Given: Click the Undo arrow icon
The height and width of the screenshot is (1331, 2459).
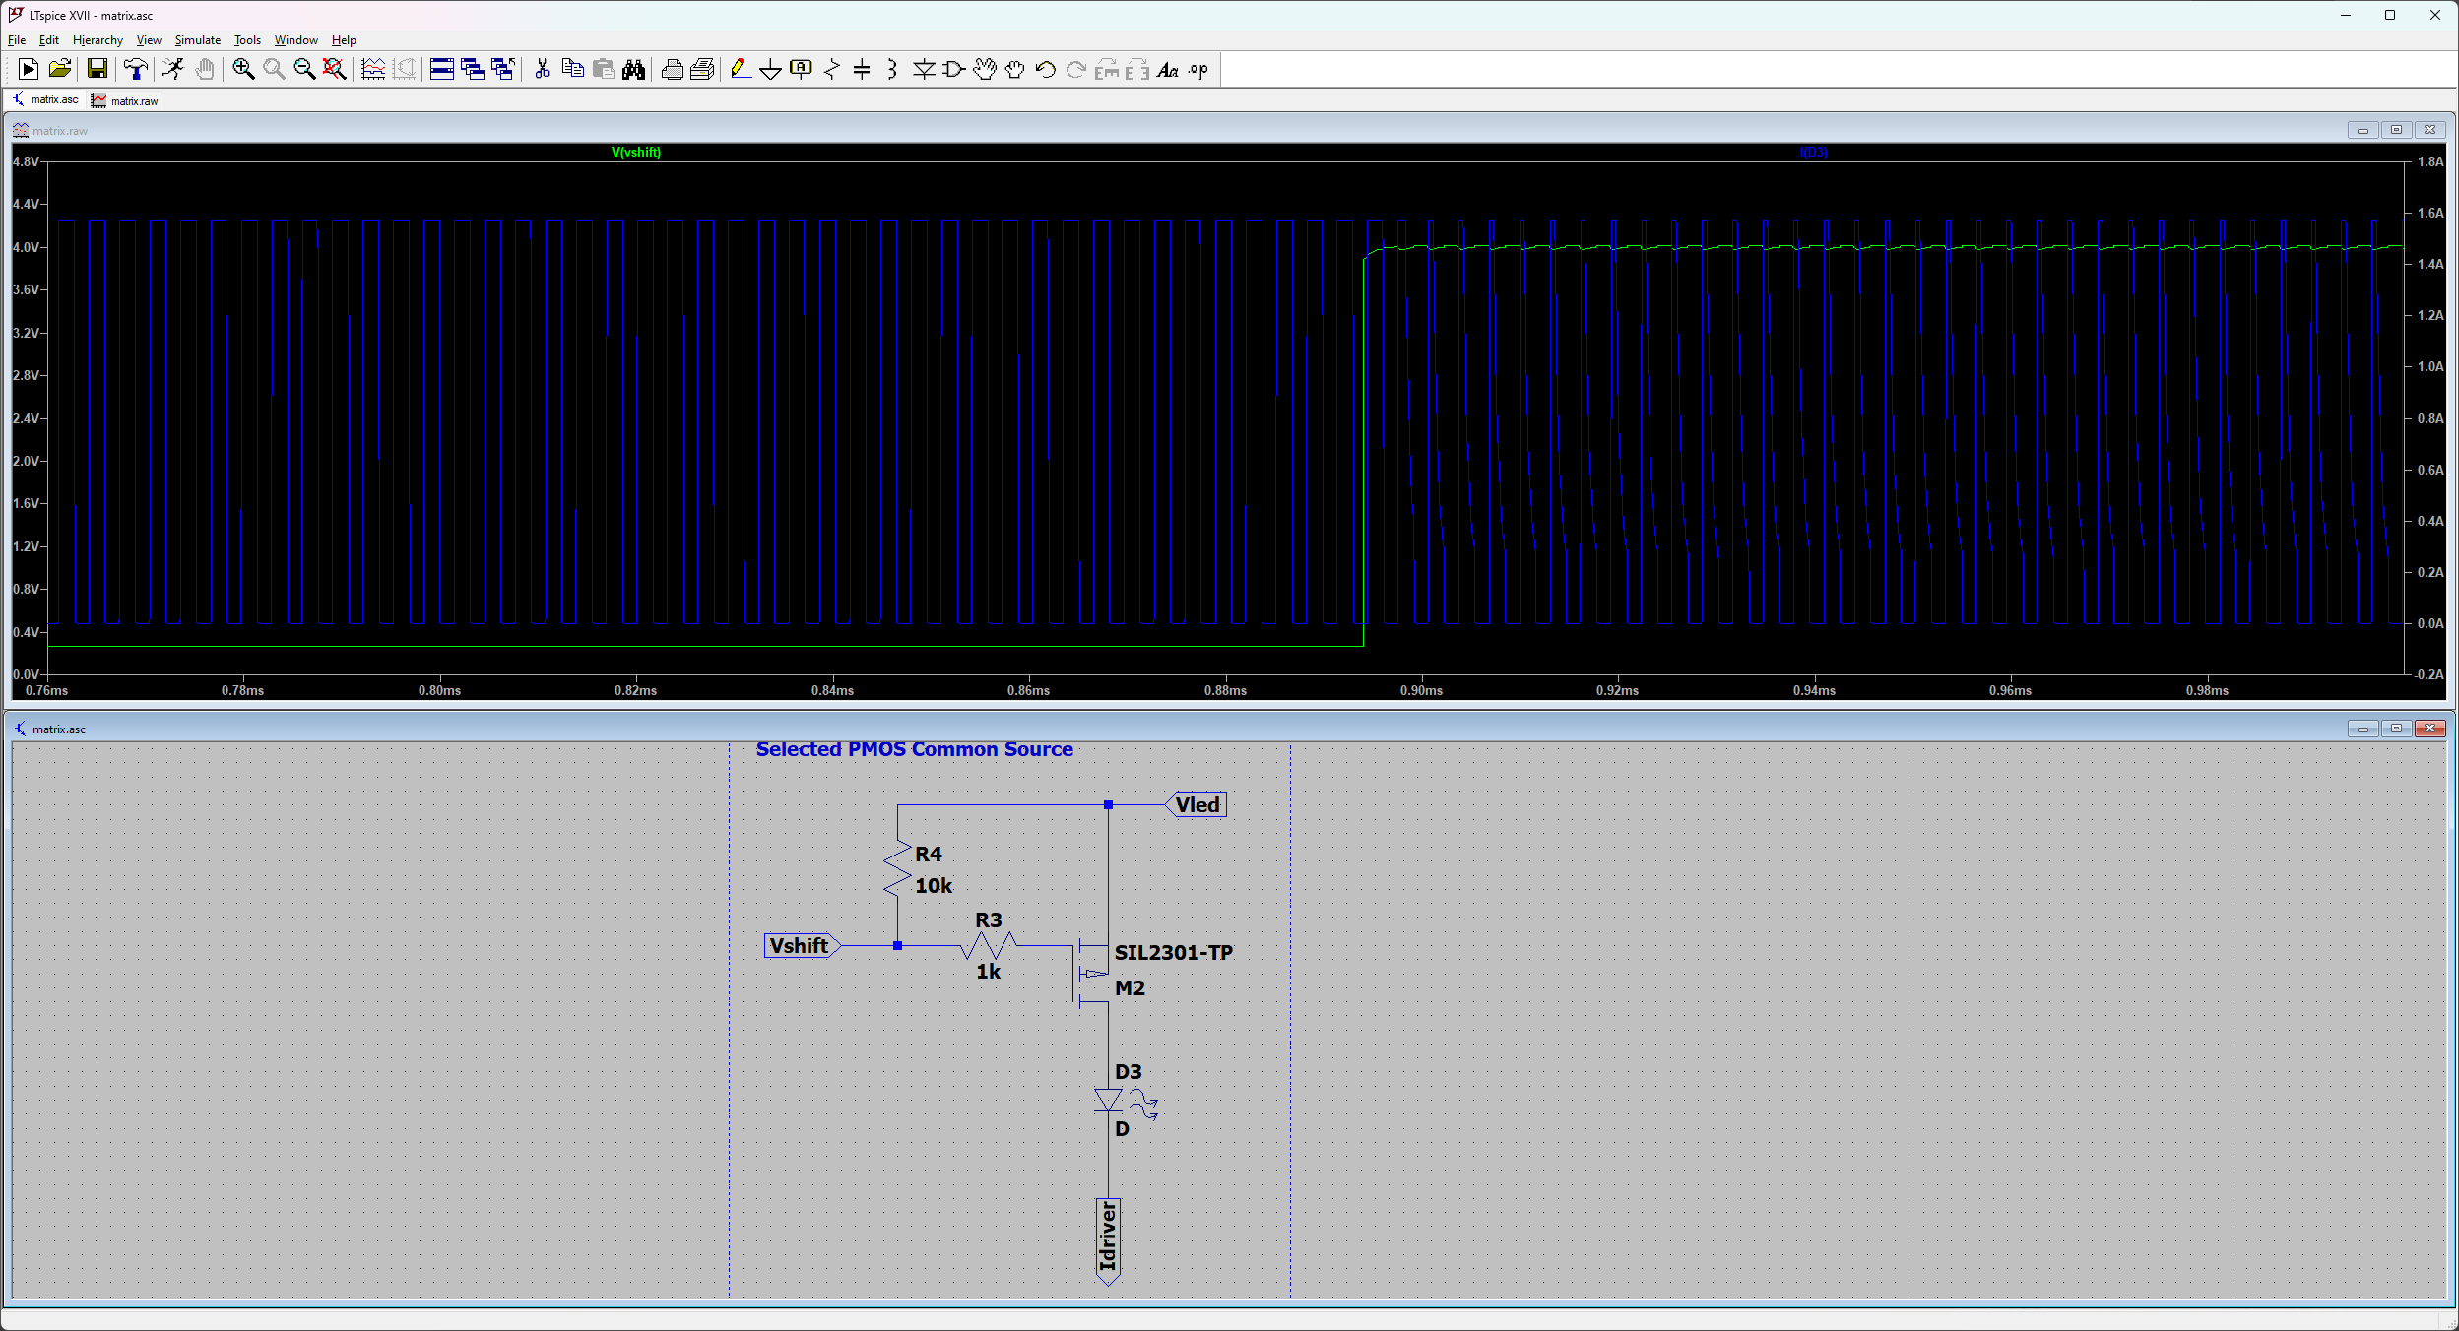Looking at the screenshot, I should 1045,69.
